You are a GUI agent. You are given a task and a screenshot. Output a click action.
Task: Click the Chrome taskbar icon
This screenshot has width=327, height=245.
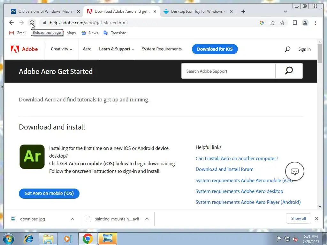87,239
